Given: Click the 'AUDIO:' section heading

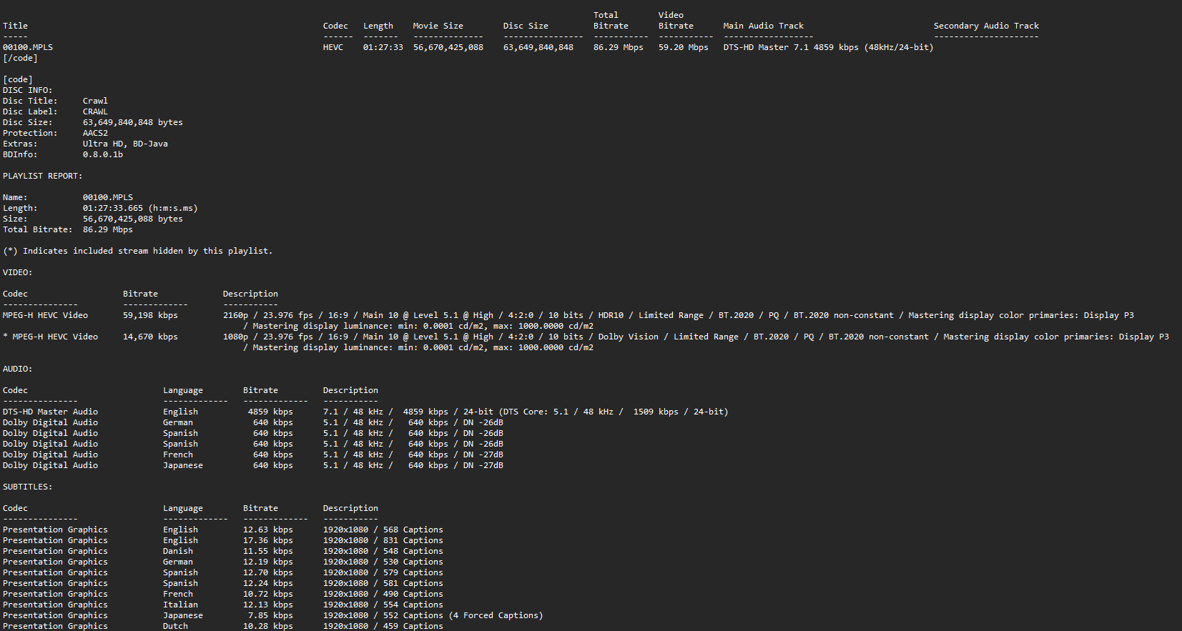Looking at the screenshot, I should click(17, 369).
